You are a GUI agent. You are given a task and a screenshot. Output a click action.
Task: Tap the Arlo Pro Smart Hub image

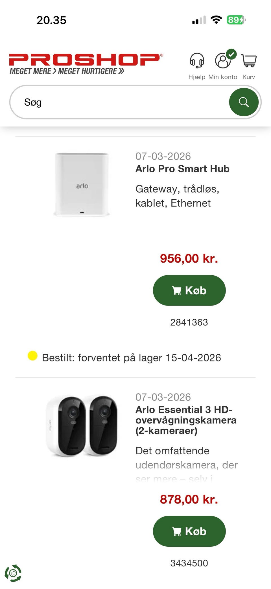(82, 185)
